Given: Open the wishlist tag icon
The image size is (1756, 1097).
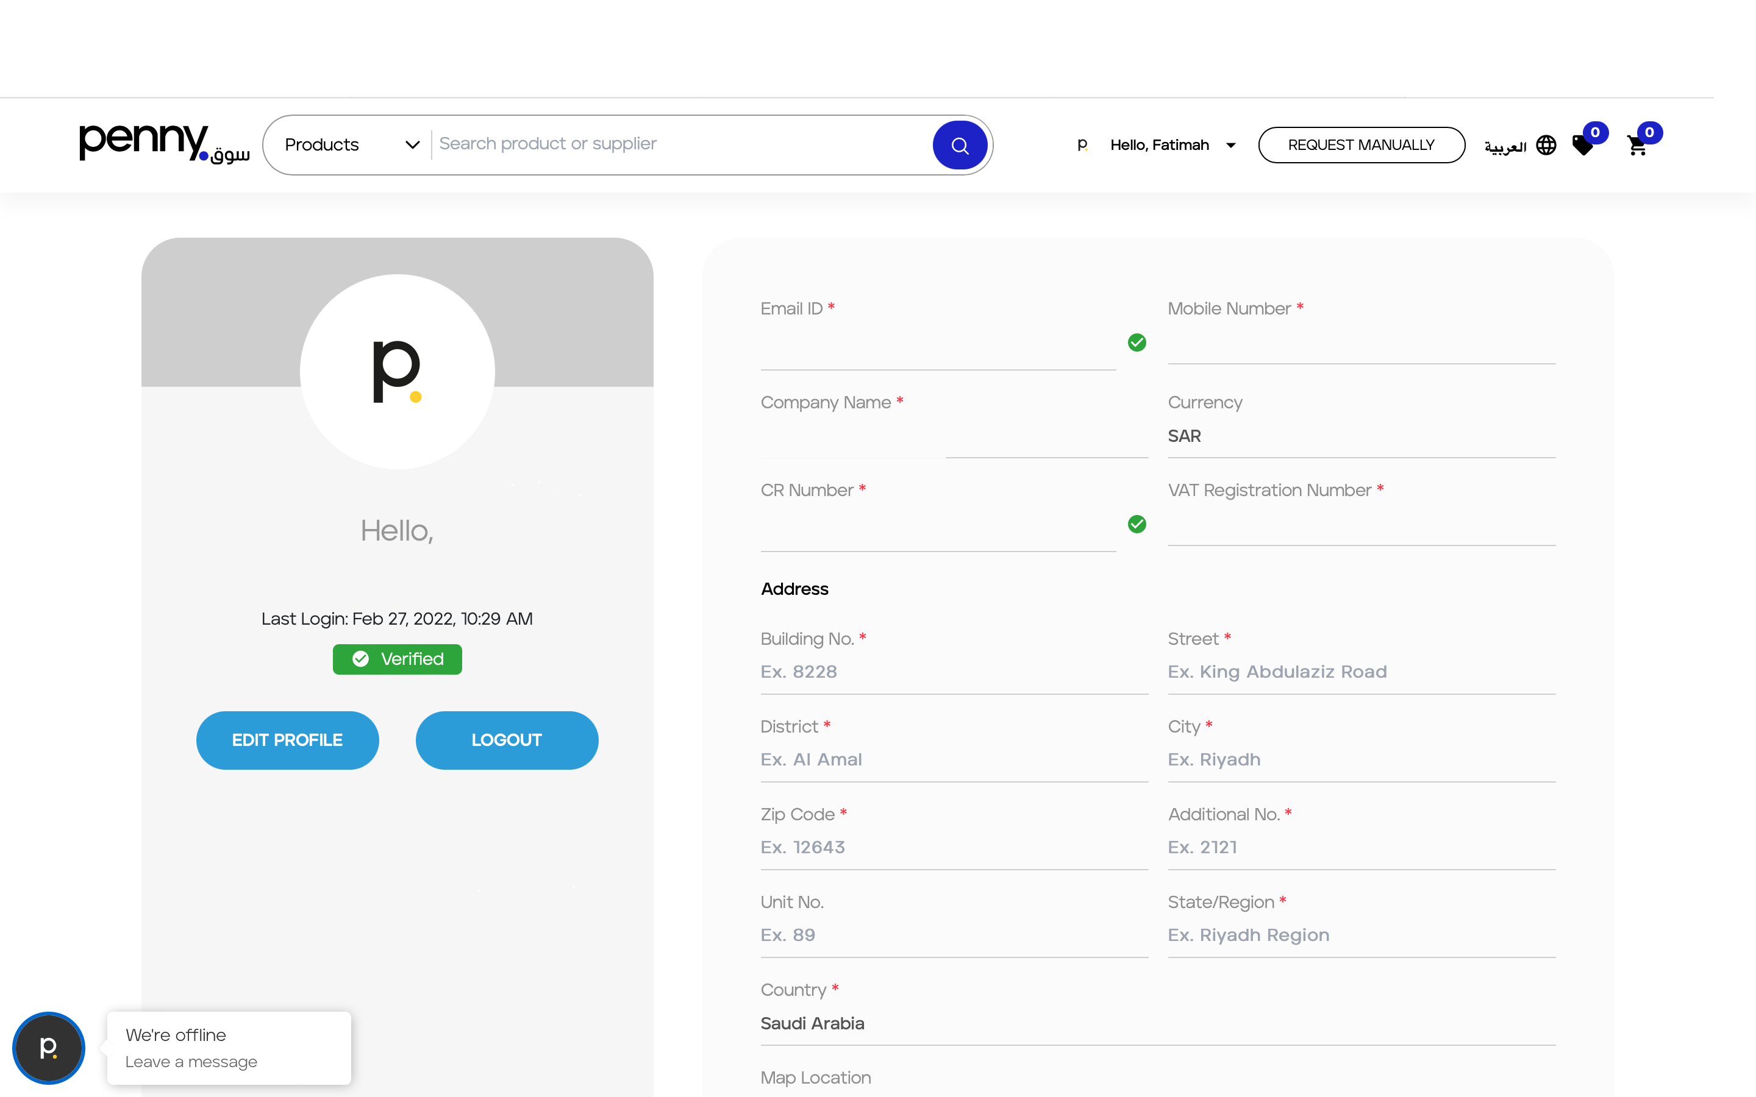Looking at the screenshot, I should click(1583, 146).
